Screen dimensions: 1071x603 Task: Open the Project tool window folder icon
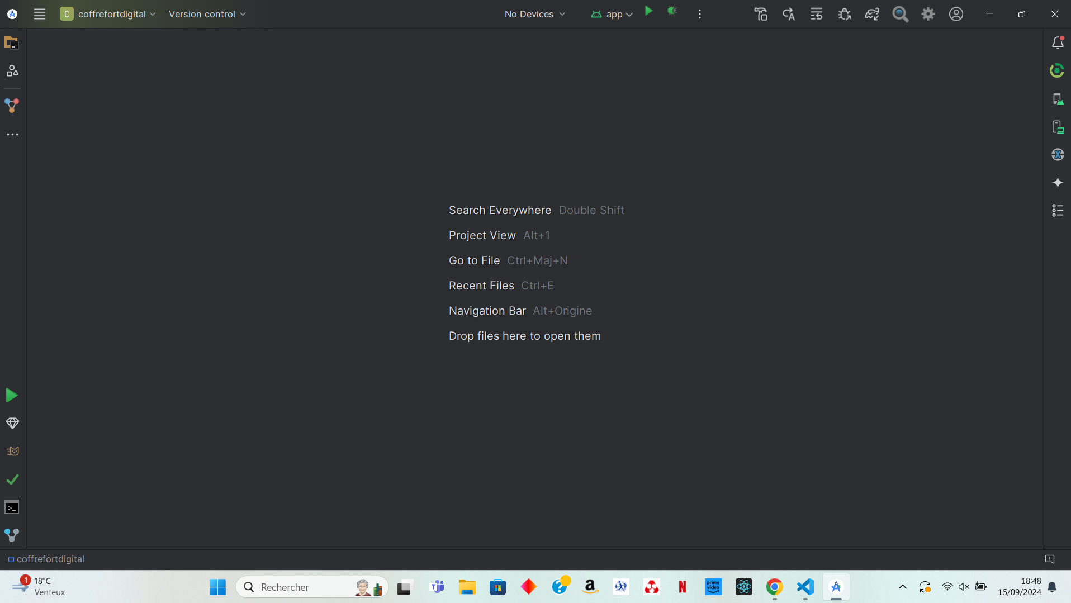coord(12,42)
